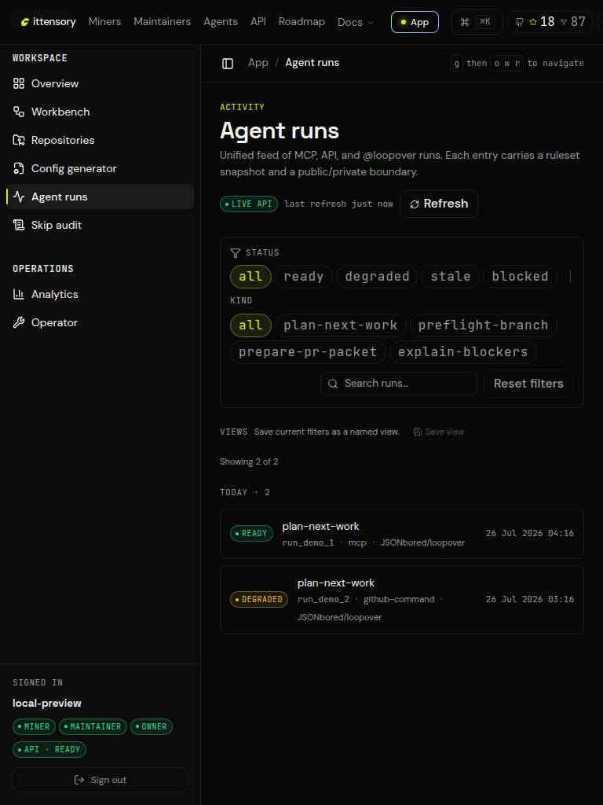The image size is (603, 805).
Task: Open Repositories in sidebar
Action: [x=100, y=140]
